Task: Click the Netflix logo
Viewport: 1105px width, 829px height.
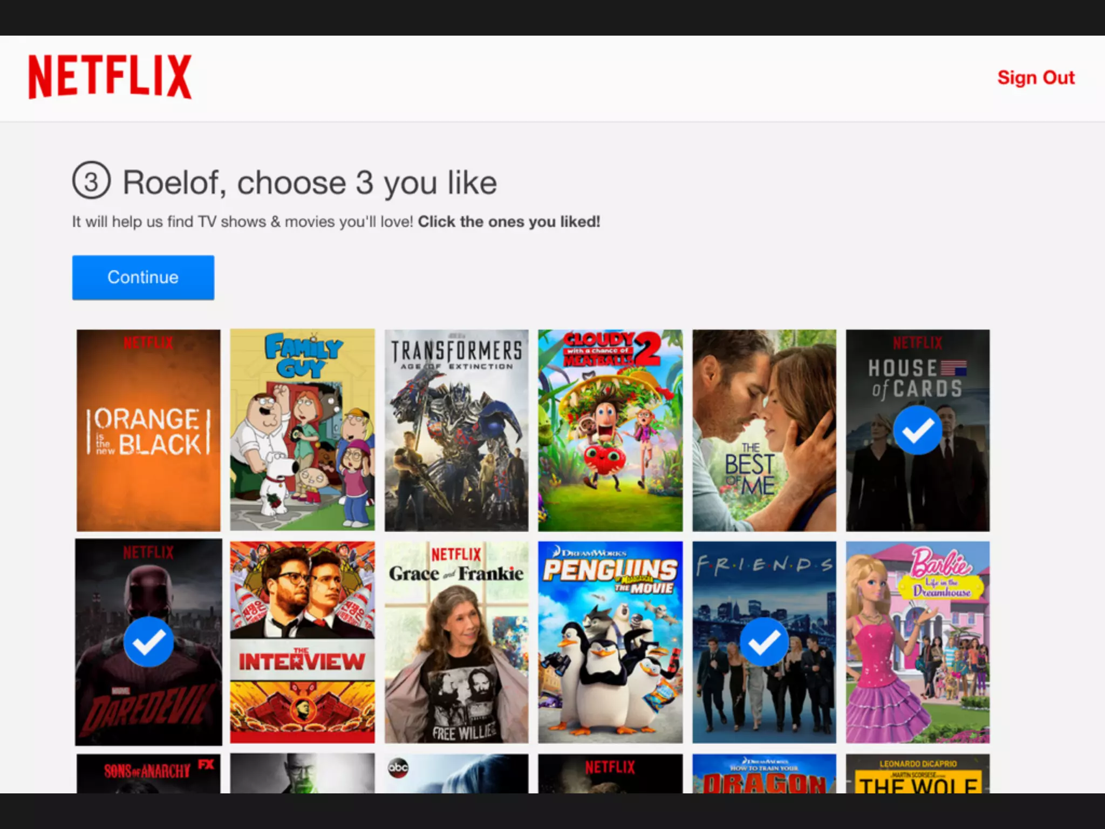Action: point(110,77)
